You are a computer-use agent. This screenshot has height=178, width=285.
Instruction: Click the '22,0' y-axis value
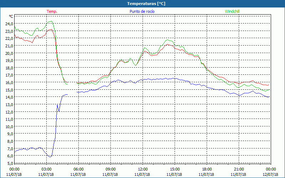click(10, 38)
